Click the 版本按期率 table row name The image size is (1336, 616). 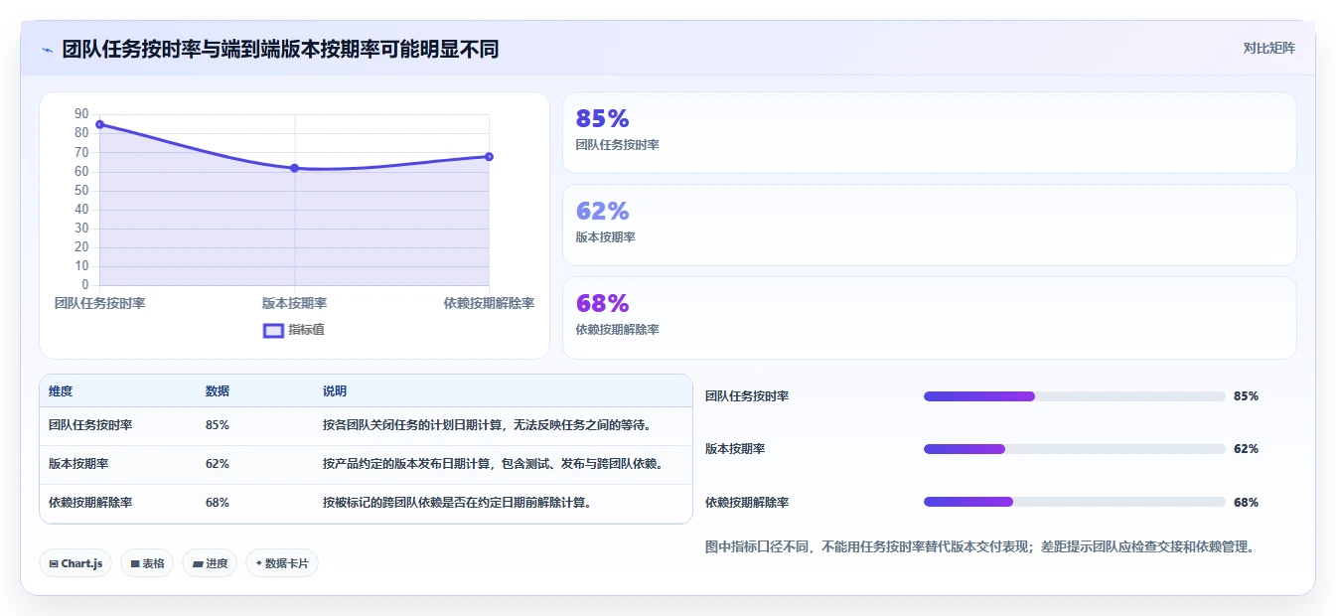click(x=78, y=464)
